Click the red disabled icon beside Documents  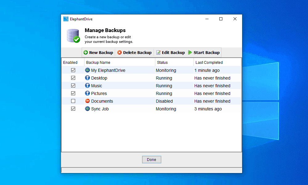[87, 101]
